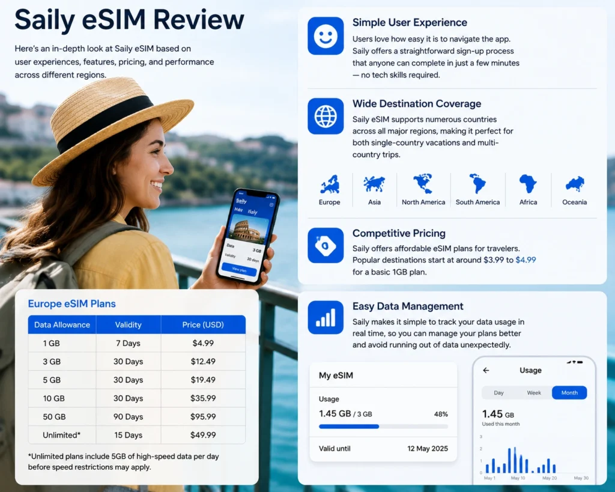Click the Validity column header
The image size is (615, 492).
click(129, 324)
